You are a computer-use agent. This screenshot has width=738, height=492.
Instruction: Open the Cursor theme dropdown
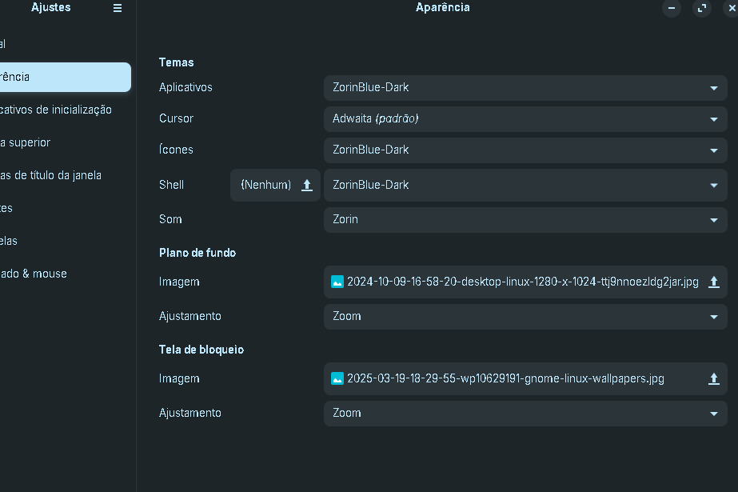pyautogui.click(x=525, y=118)
